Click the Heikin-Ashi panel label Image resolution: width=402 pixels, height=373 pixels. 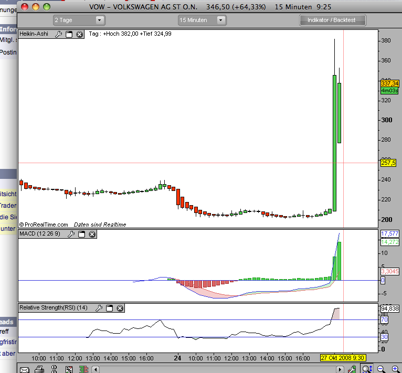point(34,34)
